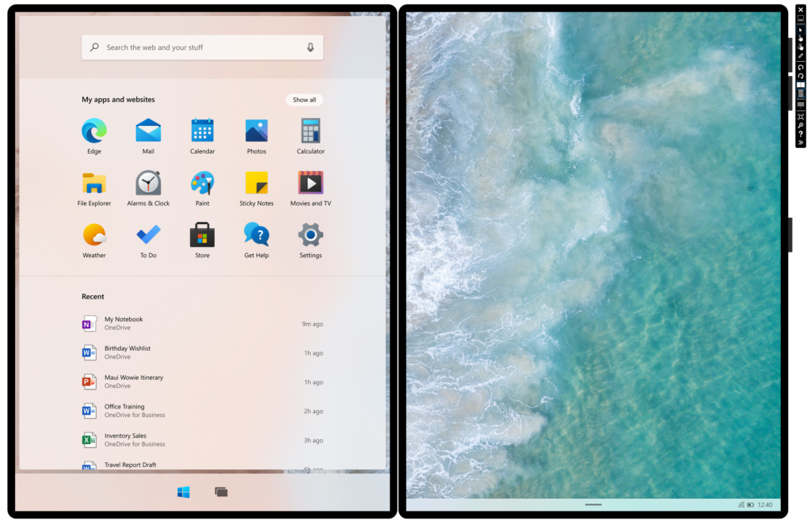Rotate the emulator counterclockwise

pyautogui.click(x=801, y=68)
